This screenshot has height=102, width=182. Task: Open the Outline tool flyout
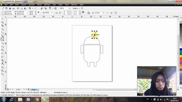point(2,67)
